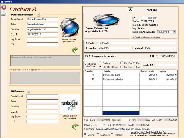Uncheck the Cta. Cte. 30 días option

(100, 67)
